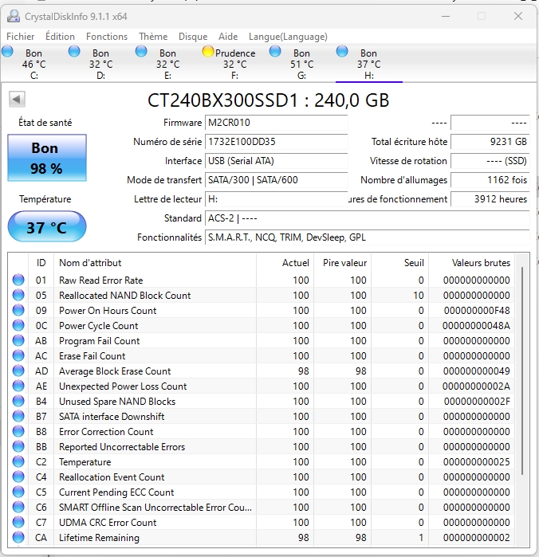Click the blue status orb for drive C:

tap(8, 52)
